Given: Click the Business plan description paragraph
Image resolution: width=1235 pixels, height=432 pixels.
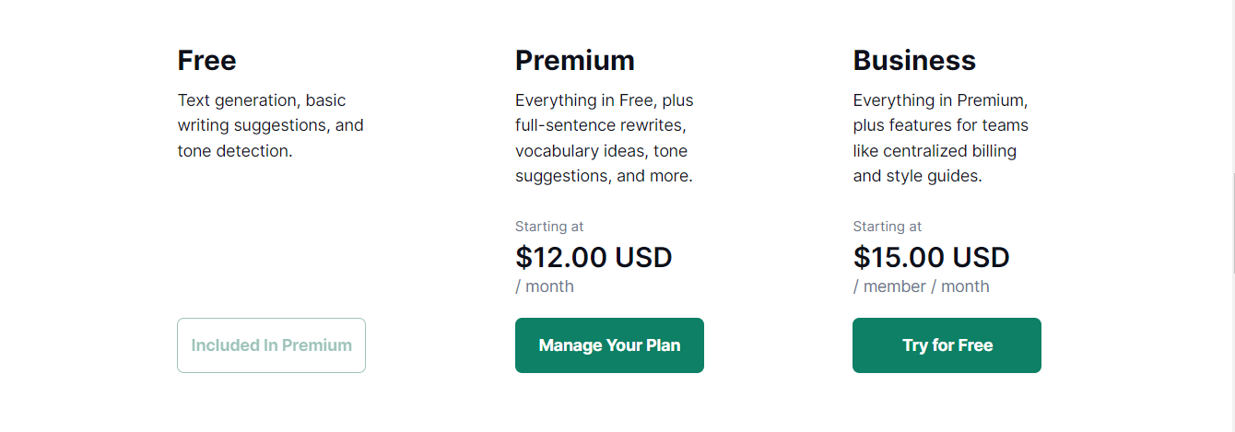Looking at the screenshot, I should (x=940, y=138).
